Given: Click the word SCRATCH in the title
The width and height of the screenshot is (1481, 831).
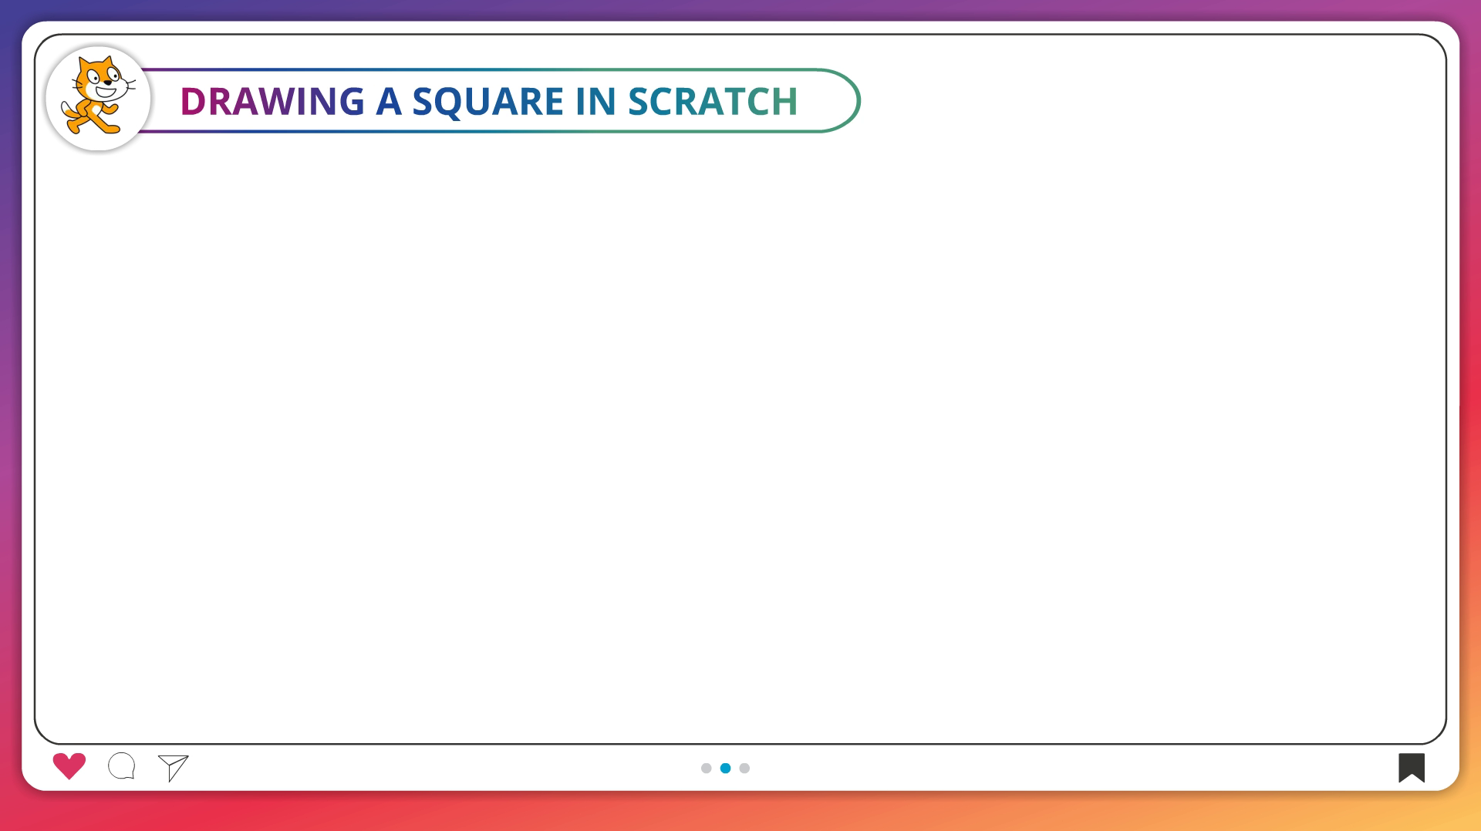Looking at the screenshot, I should pyautogui.click(x=712, y=102).
